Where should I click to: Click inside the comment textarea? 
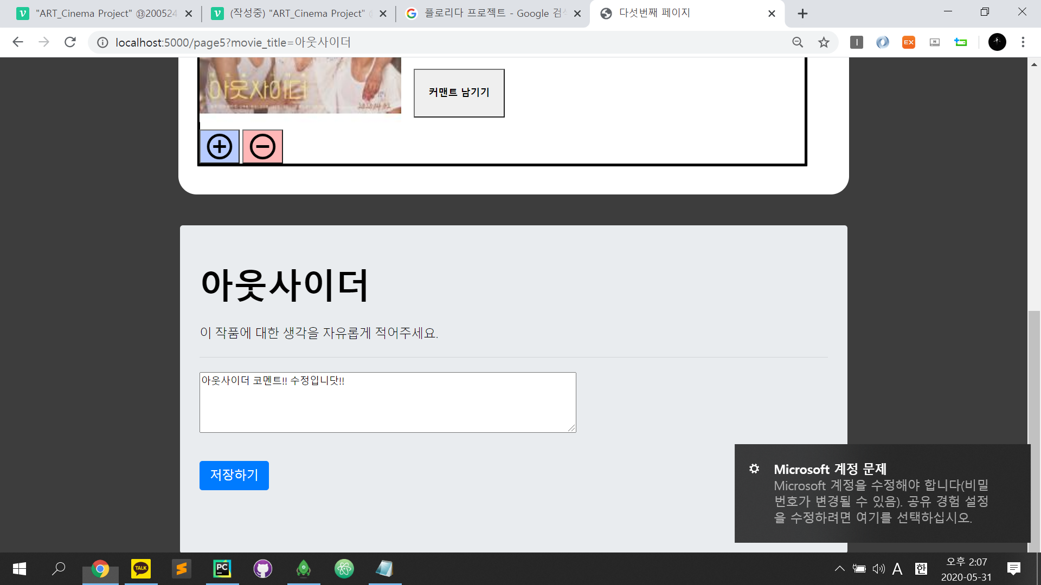coord(388,402)
